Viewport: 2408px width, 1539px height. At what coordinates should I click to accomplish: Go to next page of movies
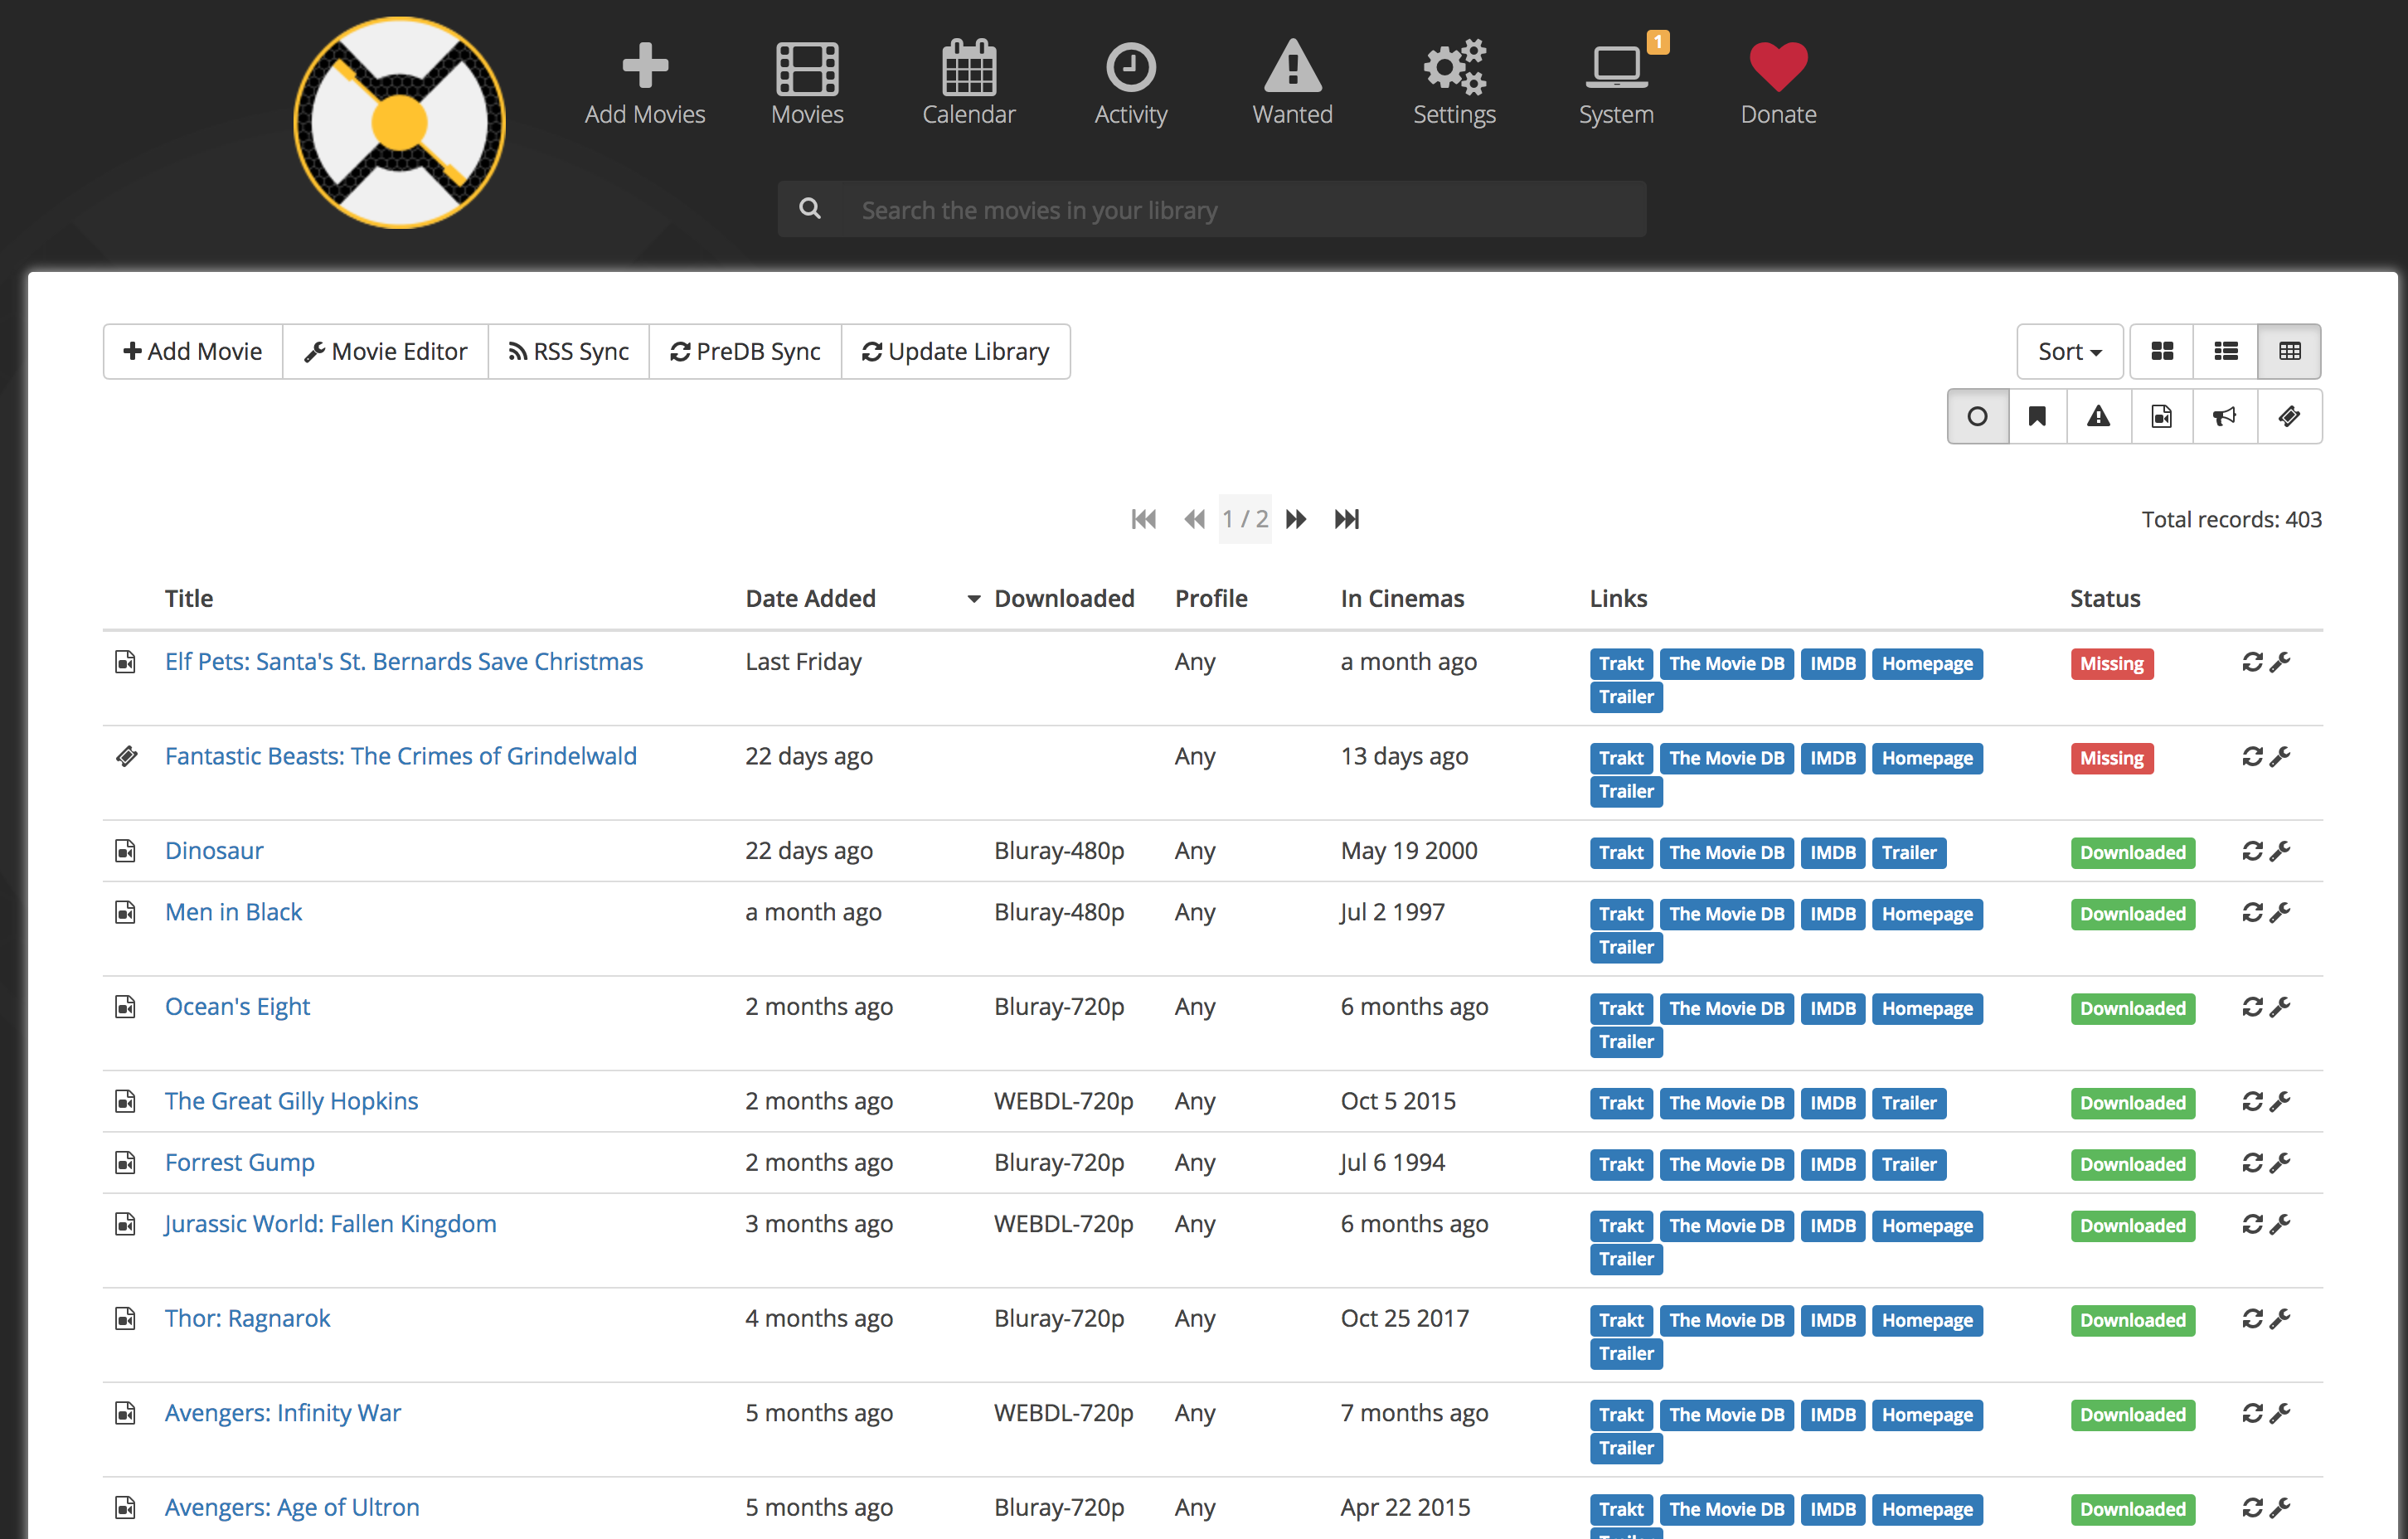pos(1296,519)
